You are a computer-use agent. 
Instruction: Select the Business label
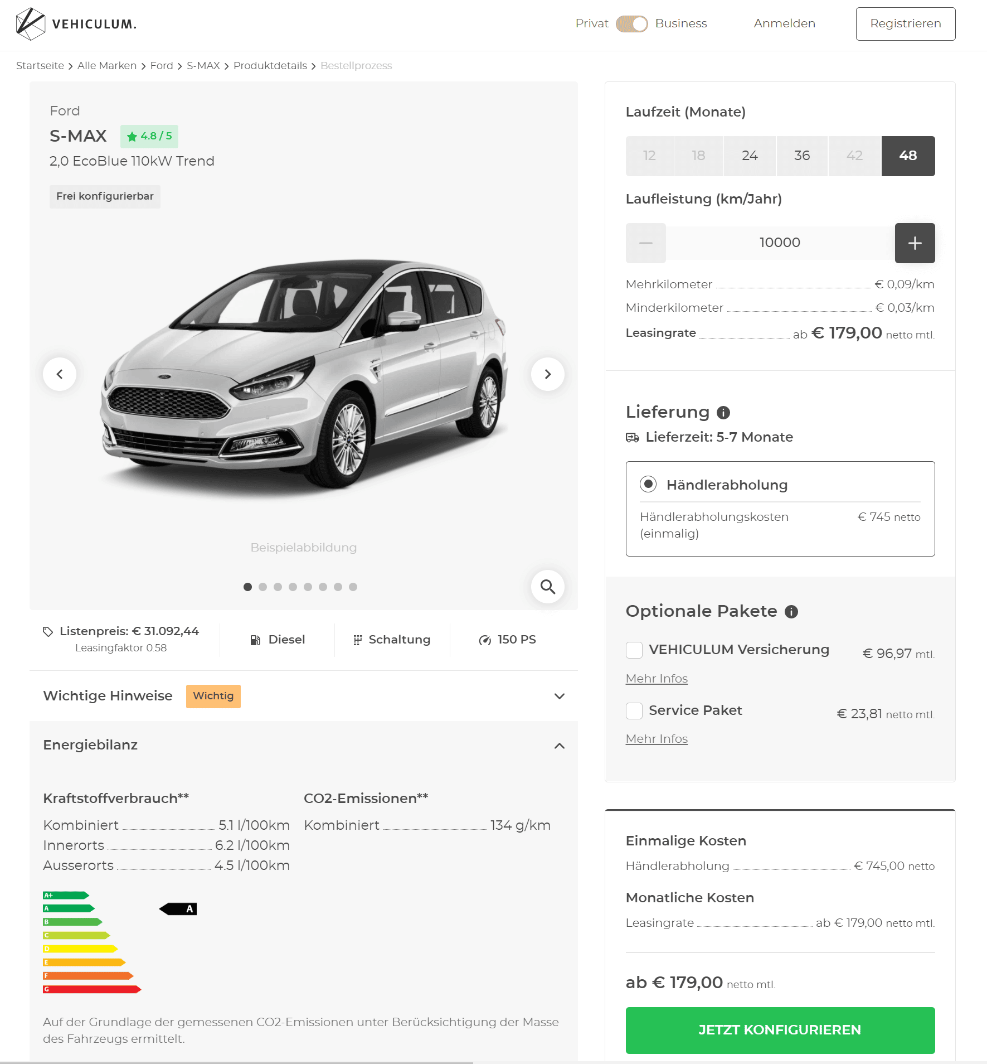click(680, 23)
